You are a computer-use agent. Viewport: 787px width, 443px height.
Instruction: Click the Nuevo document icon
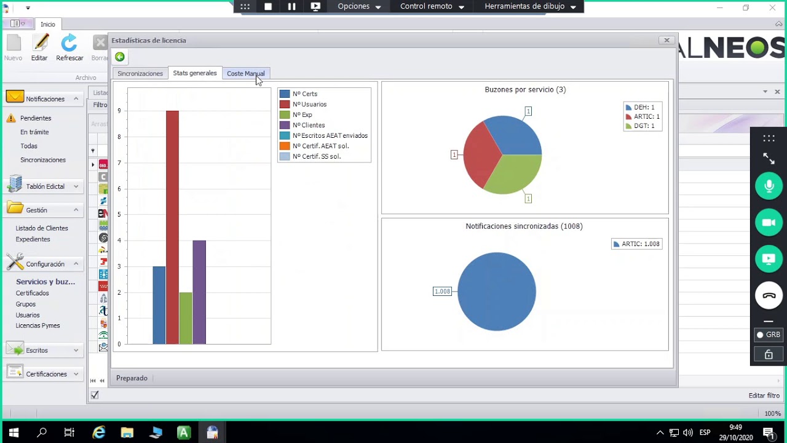(x=14, y=43)
